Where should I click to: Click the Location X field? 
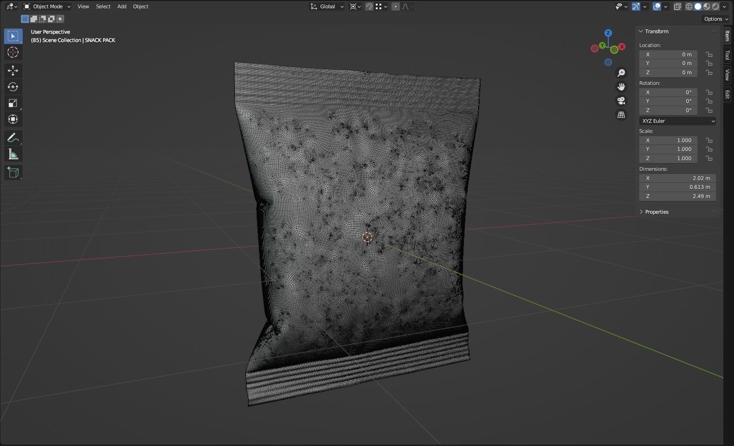click(668, 54)
